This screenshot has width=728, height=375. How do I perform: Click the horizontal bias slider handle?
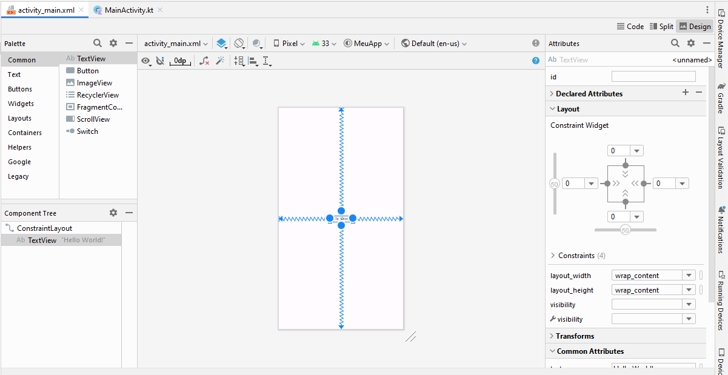[x=626, y=230]
